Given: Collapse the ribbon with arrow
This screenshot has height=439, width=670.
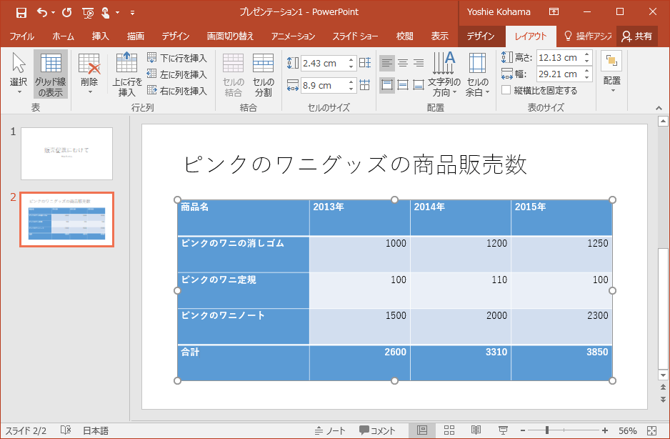Looking at the screenshot, I should point(659,108).
